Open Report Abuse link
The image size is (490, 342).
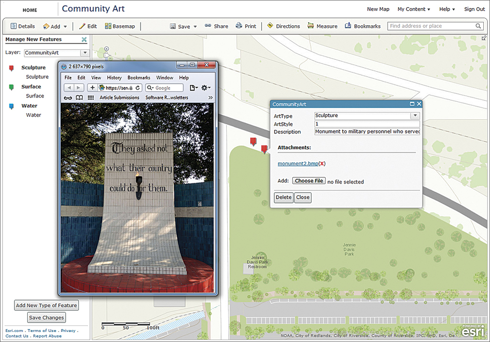pyautogui.click(x=47, y=336)
